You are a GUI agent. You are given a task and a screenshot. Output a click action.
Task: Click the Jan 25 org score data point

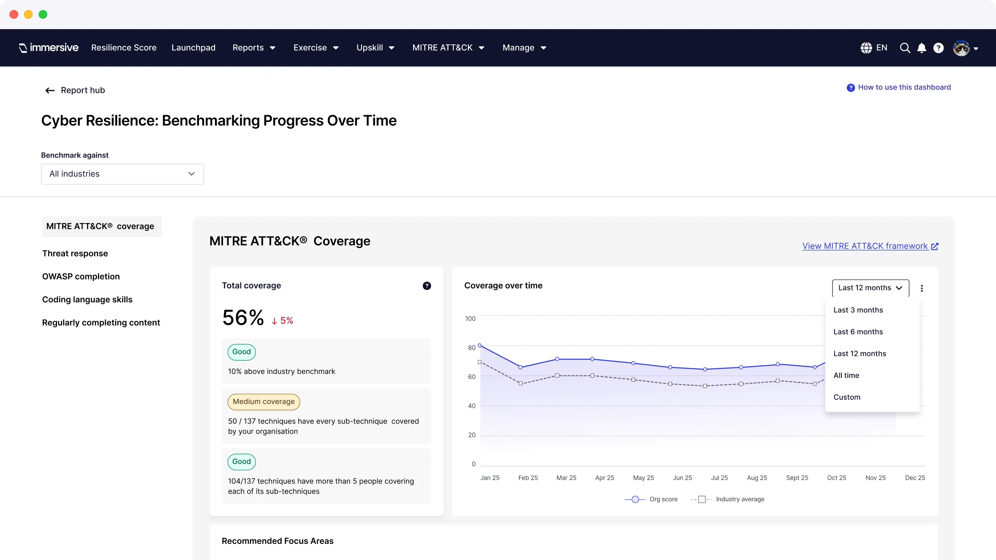pos(480,345)
